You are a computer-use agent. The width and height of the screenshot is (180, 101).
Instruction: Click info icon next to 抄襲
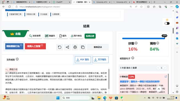136,43
